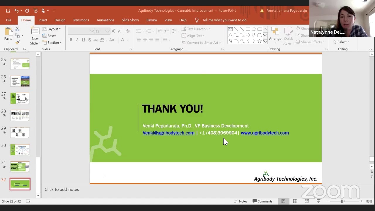Image resolution: width=375 pixels, height=211 pixels.
Task: Toggle Touch/Mouse mode icon
Action: [43, 11]
